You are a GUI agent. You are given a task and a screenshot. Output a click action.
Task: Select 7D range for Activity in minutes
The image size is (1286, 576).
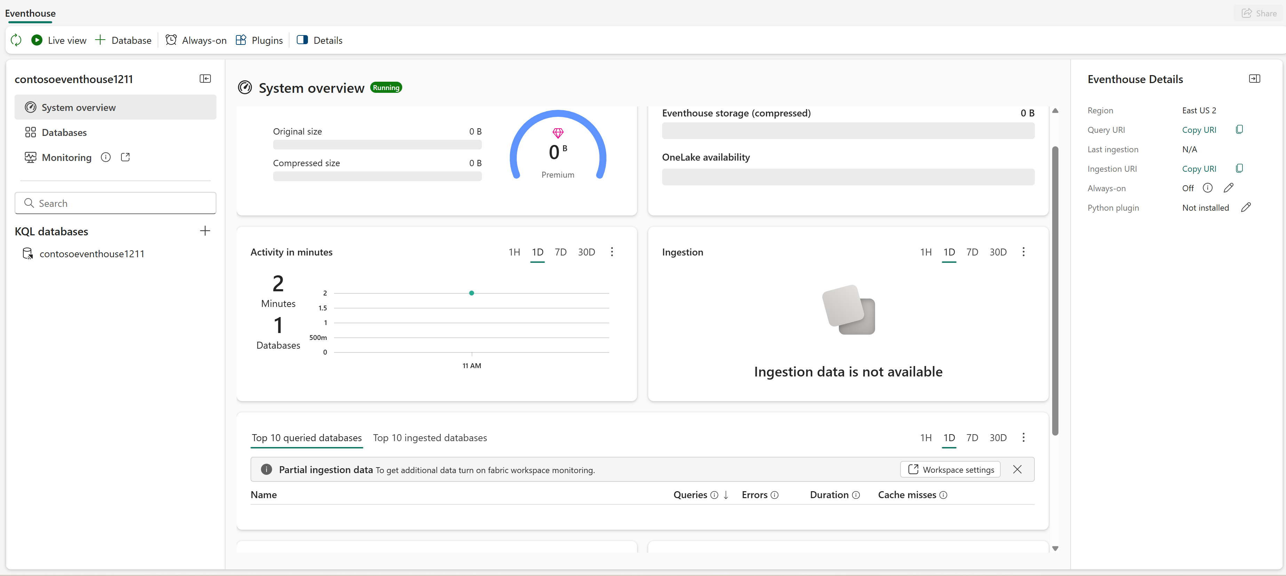click(561, 252)
